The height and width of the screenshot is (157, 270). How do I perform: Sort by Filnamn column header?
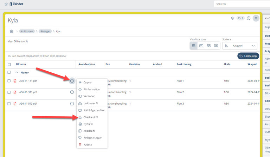click(21, 64)
